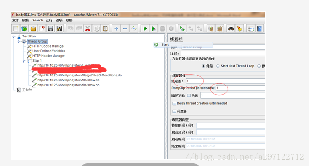Click Remote Shutdown All icon

click(200, 29)
